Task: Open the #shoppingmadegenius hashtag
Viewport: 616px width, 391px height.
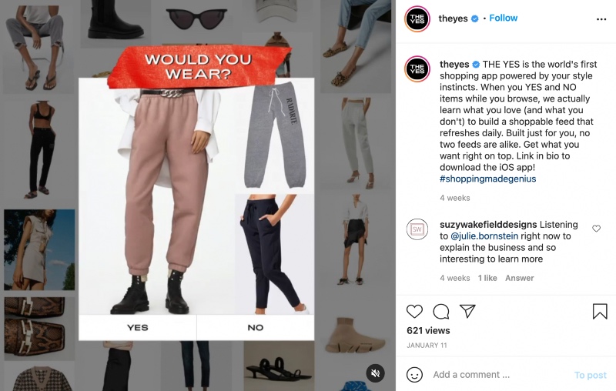Action: [487, 179]
